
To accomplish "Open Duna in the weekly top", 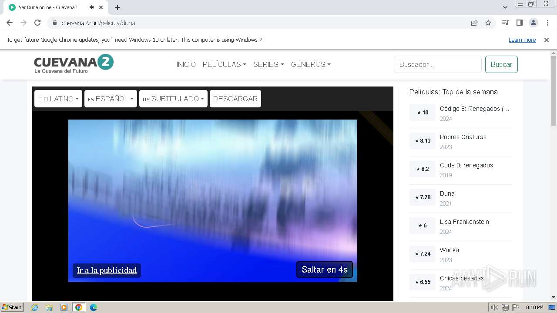I will [447, 193].
